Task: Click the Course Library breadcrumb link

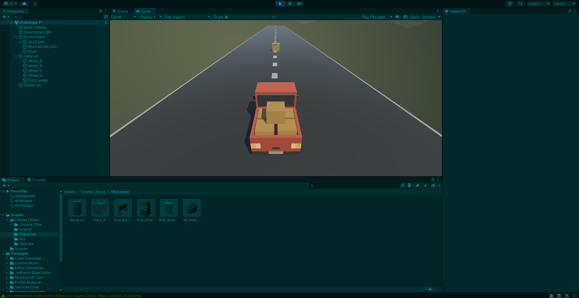Action: (x=93, y=192)
